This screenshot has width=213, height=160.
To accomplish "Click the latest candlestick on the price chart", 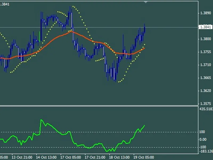I will [x=145, y=29].
